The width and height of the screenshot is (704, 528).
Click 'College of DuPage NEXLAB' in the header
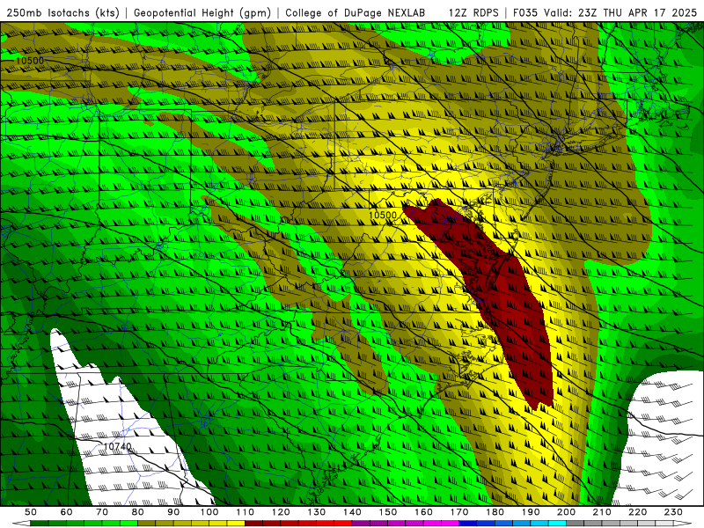click(x=356, y=12)
